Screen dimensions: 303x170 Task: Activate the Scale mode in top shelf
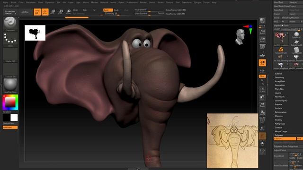click(60, 12)
